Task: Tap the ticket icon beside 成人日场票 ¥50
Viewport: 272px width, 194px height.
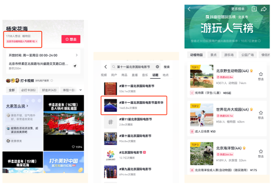Action: pos(192,131)
